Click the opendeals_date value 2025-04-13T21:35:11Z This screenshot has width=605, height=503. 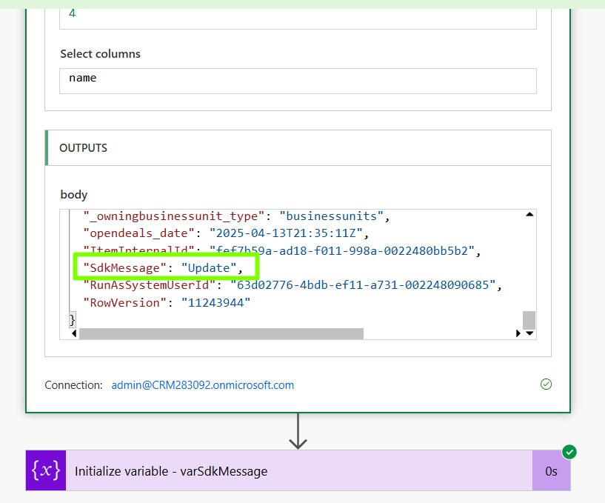[286, 233]
